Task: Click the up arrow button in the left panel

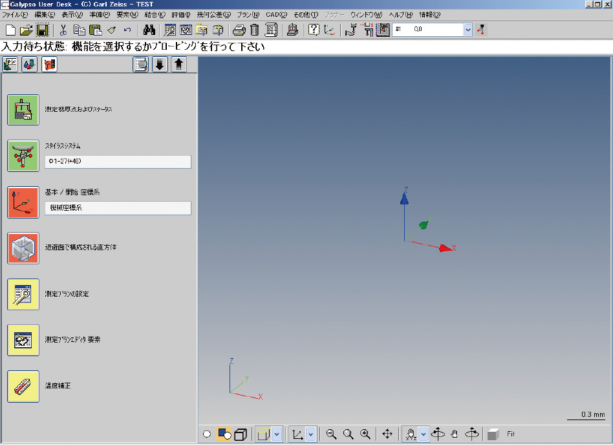Action: click(178, 64)
